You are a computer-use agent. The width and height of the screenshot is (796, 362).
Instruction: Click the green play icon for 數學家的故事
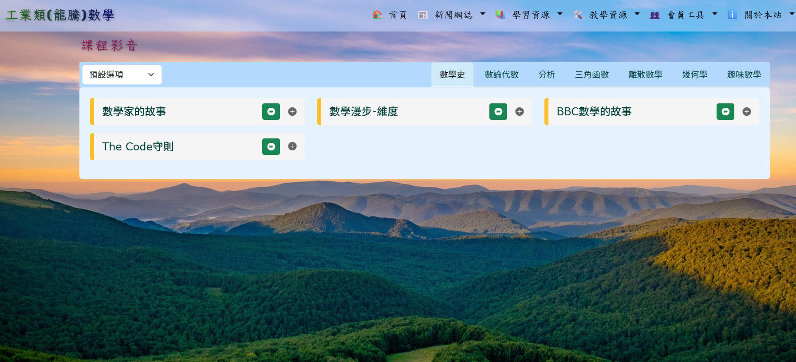[x=271, y=112]
